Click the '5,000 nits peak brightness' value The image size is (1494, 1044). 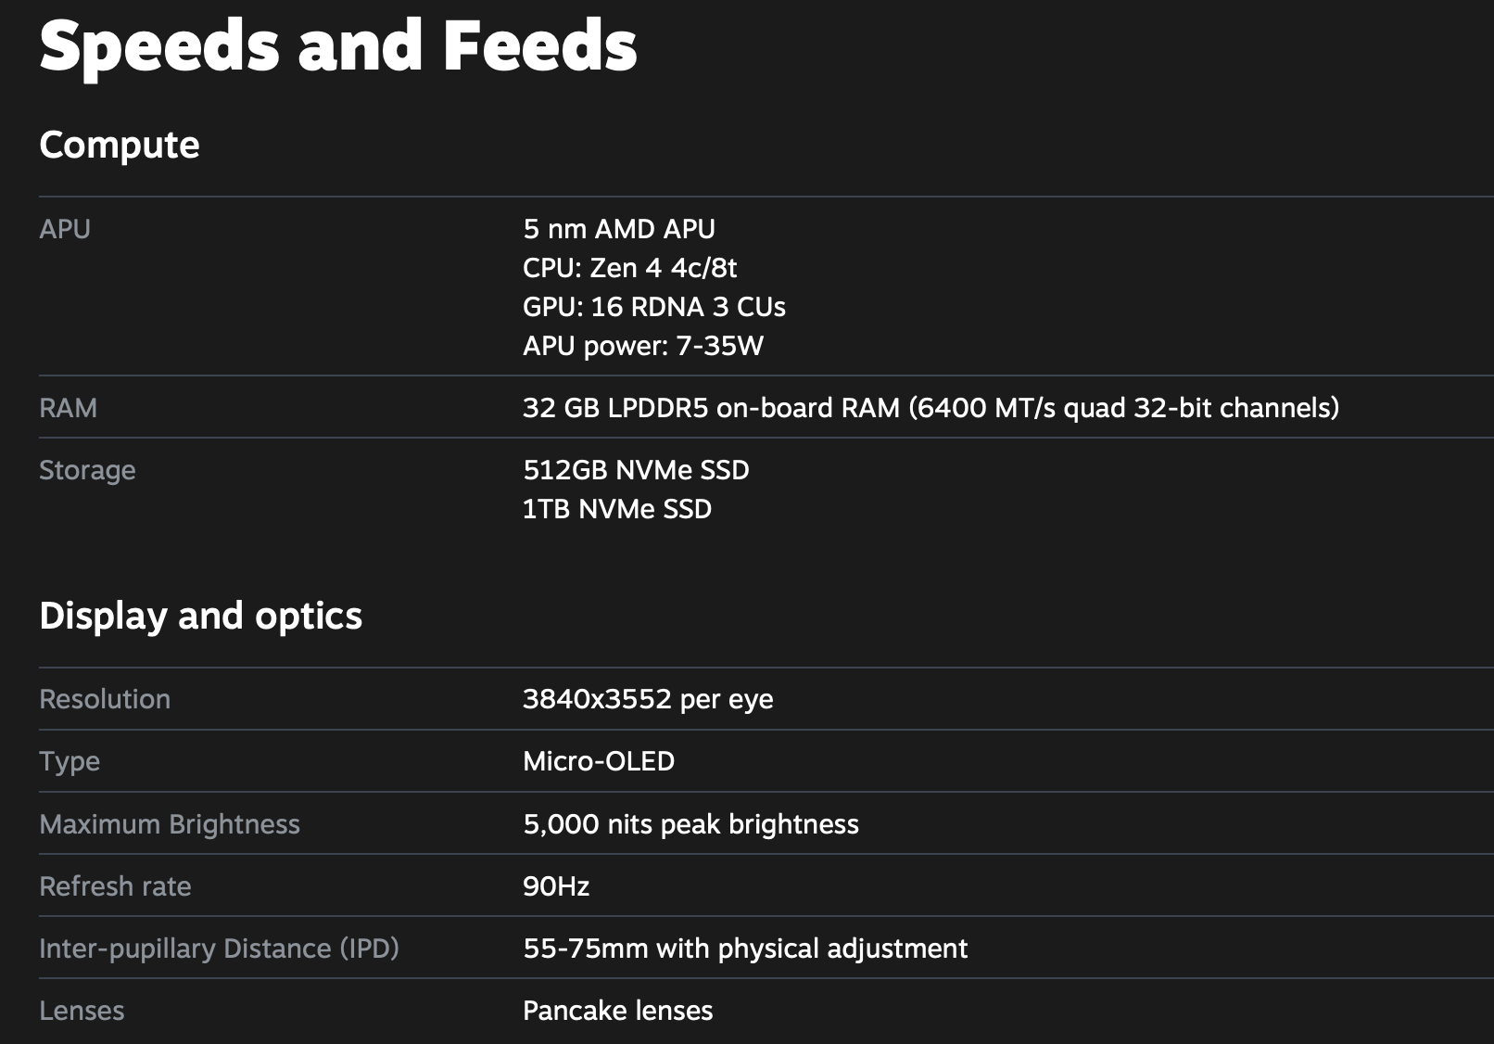click(690, 824)
